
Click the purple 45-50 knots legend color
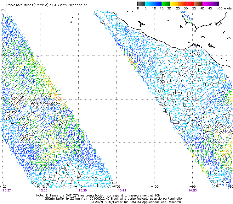[215, 4]
